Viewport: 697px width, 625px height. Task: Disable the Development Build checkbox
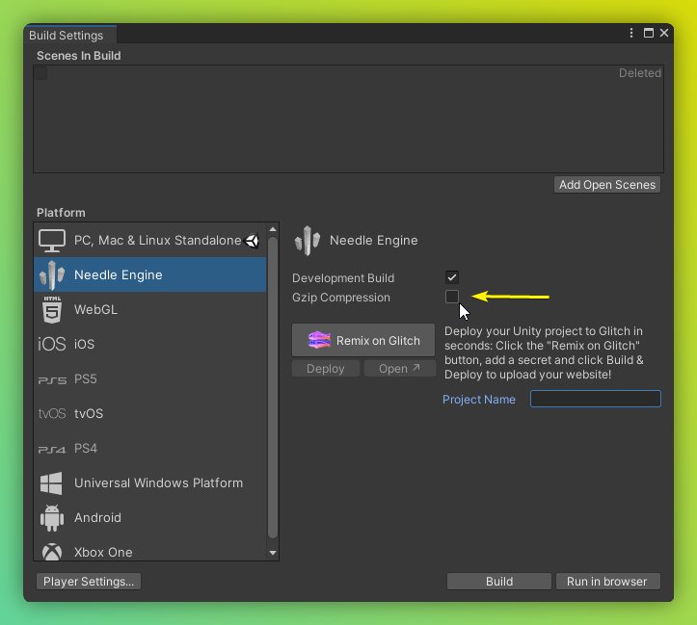click(x=452, y=278)
